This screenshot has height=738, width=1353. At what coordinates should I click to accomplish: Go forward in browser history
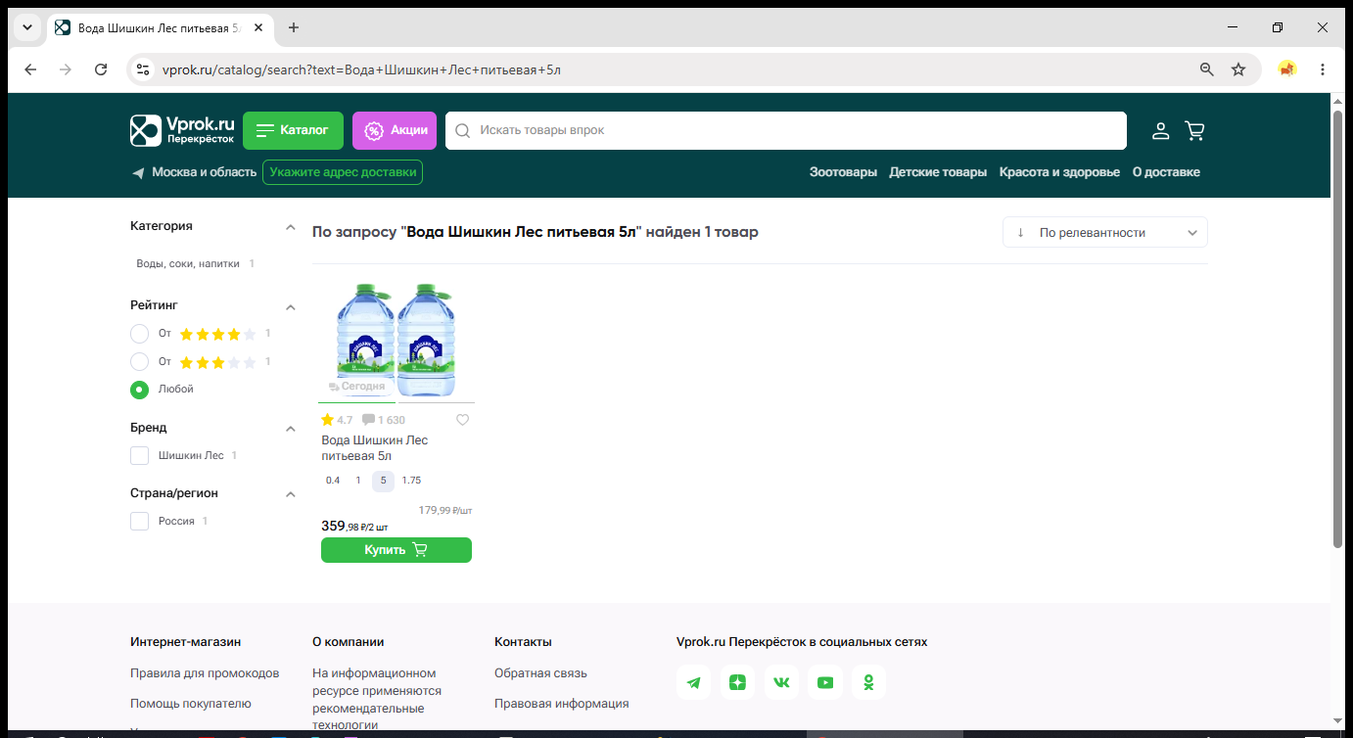point(66,69)
